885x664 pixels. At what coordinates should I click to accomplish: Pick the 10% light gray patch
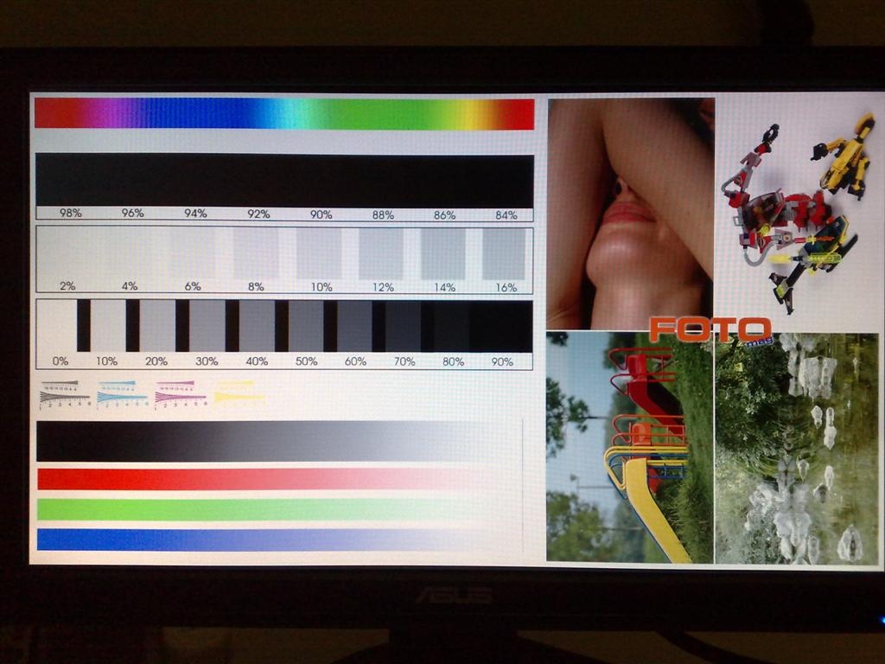pos(318,254)
